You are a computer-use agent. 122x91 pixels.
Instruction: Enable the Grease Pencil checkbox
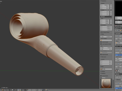(102, 32)
